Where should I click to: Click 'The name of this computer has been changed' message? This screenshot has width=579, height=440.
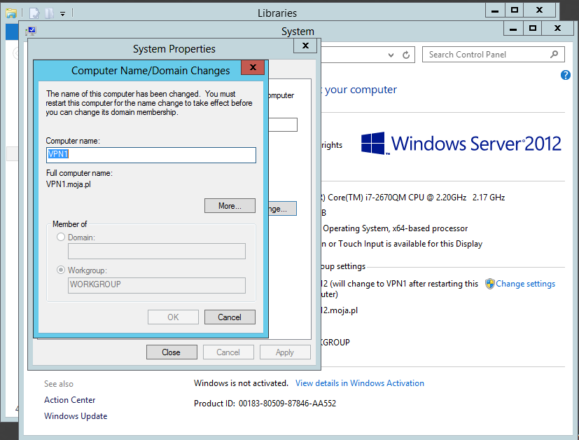(x=150, y=103)
